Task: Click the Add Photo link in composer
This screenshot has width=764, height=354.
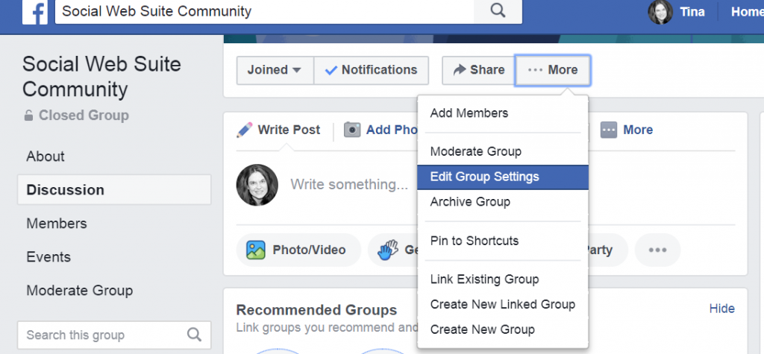Action: coord(381,130)
